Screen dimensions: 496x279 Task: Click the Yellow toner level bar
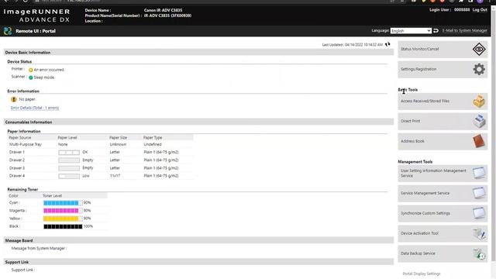63,219
